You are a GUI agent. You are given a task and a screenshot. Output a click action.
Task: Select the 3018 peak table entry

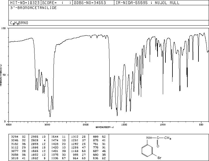(x=18, y=158)
